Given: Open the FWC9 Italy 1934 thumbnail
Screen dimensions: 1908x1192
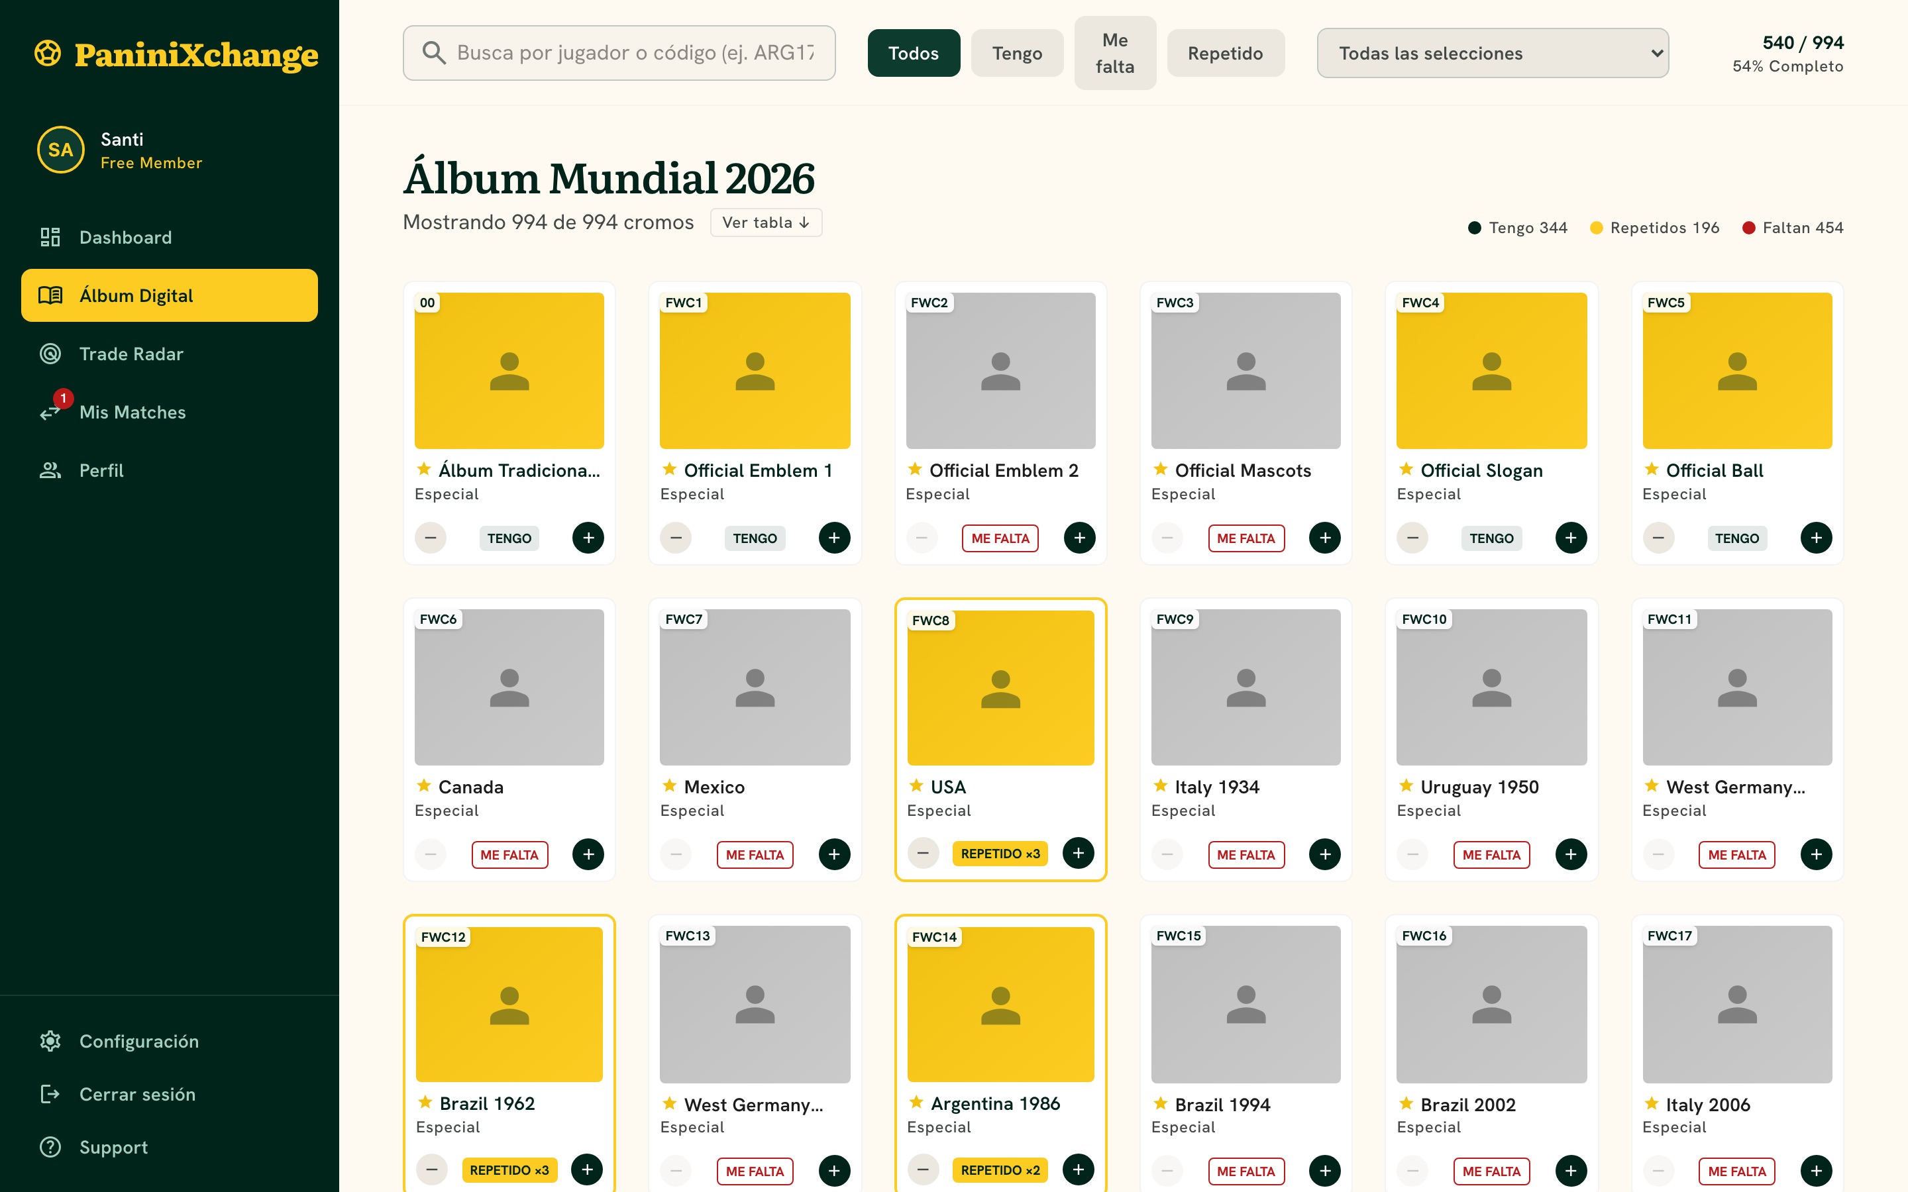Looking at the screenshot, I should click(x=1245, y=687).
